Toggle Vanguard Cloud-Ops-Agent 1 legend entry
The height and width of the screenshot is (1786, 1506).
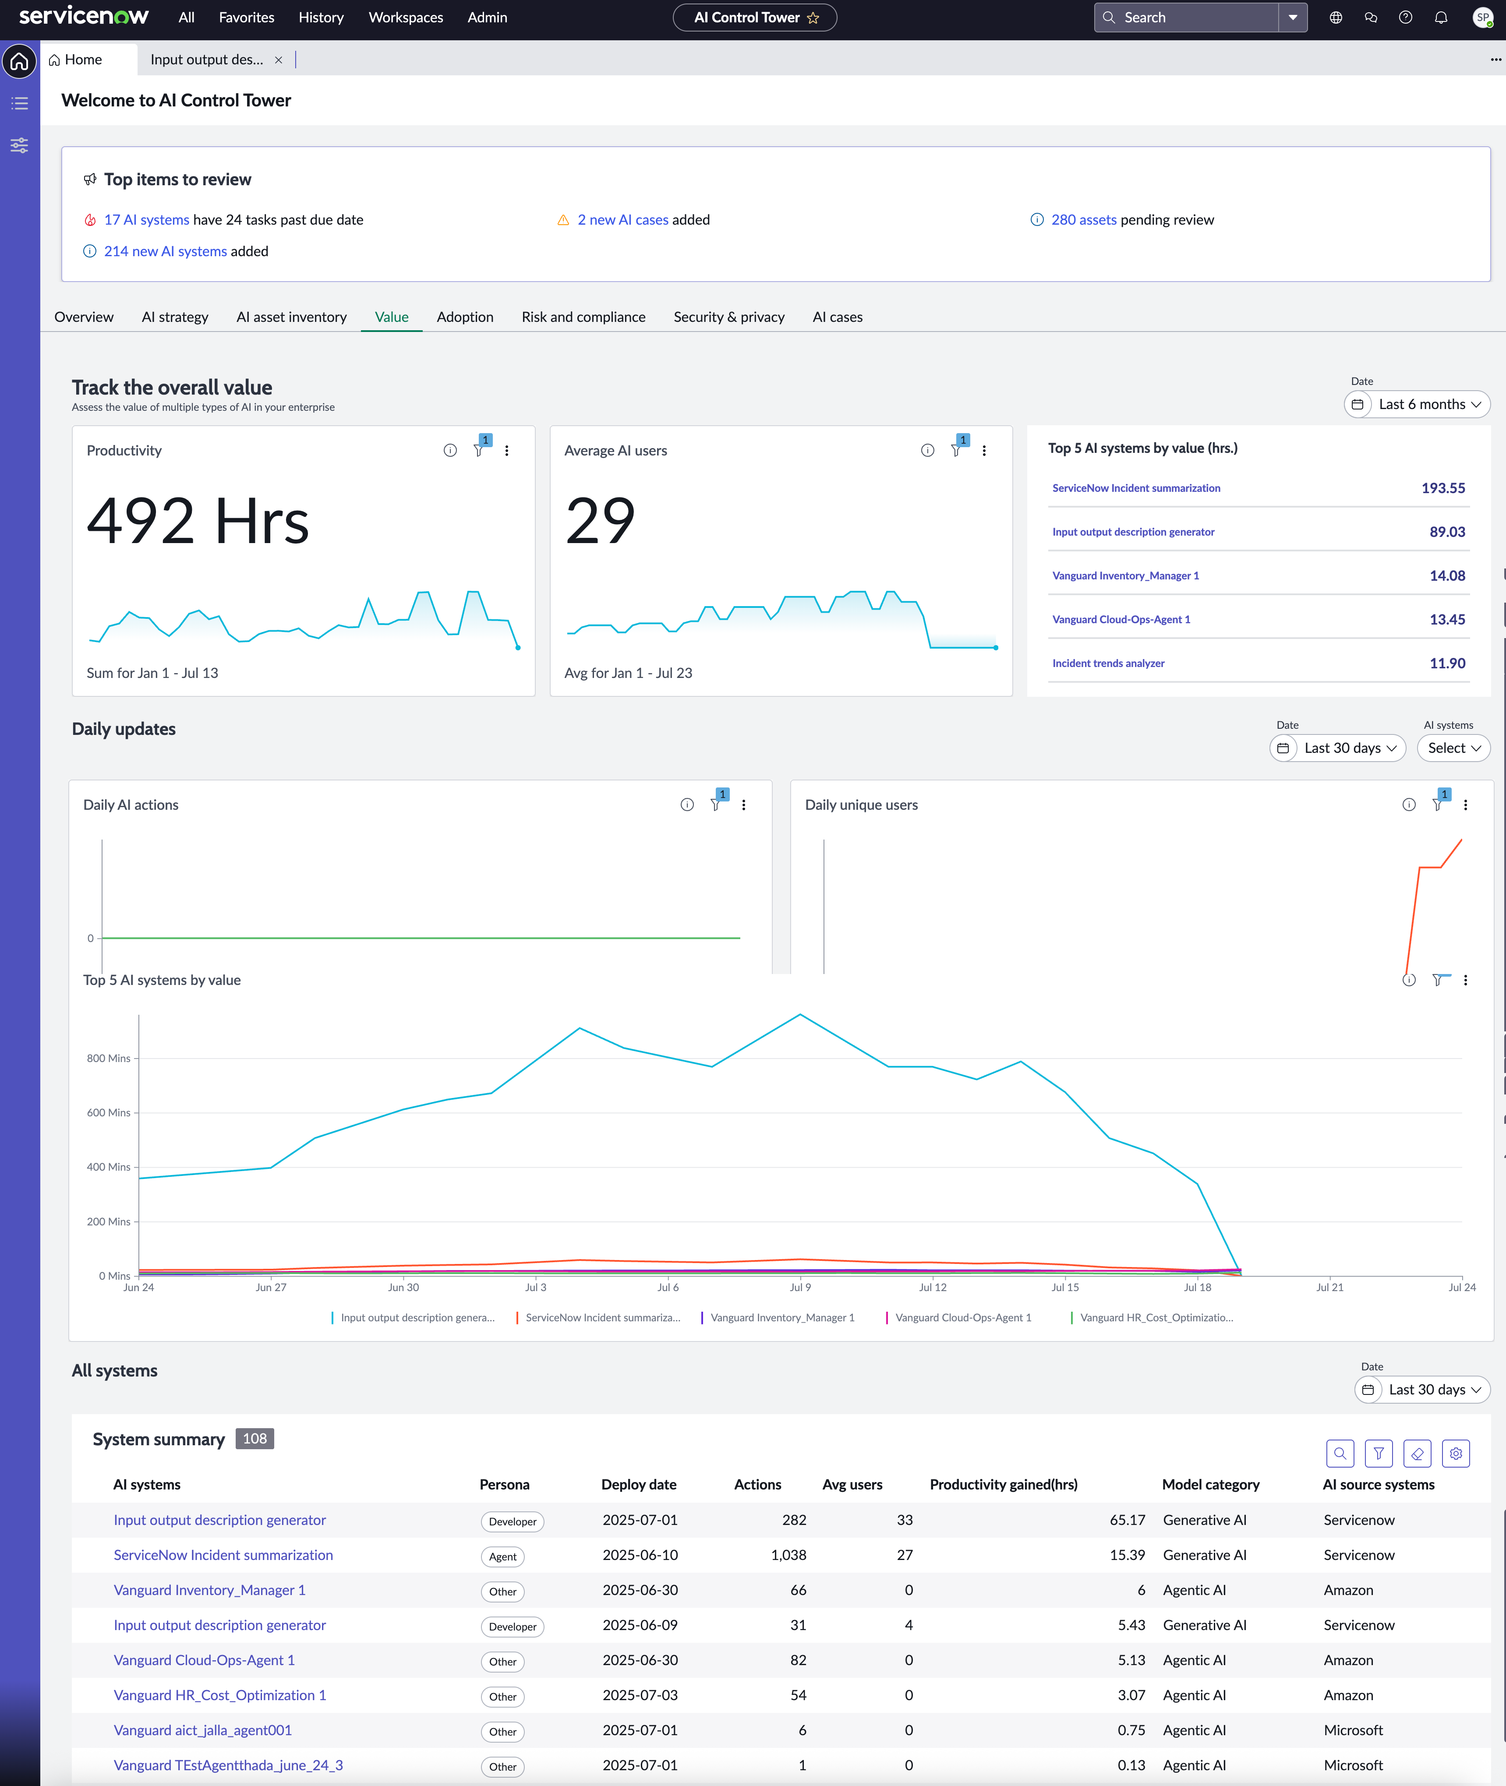point(959,1317)
